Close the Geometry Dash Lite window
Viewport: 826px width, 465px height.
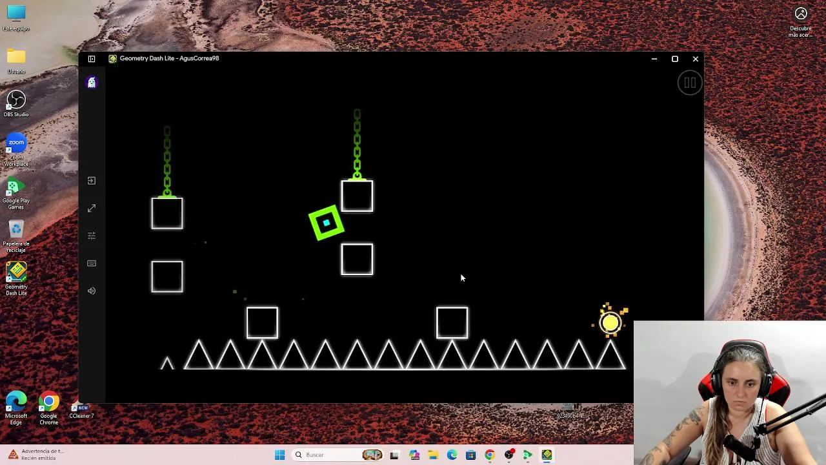[696, 59]
